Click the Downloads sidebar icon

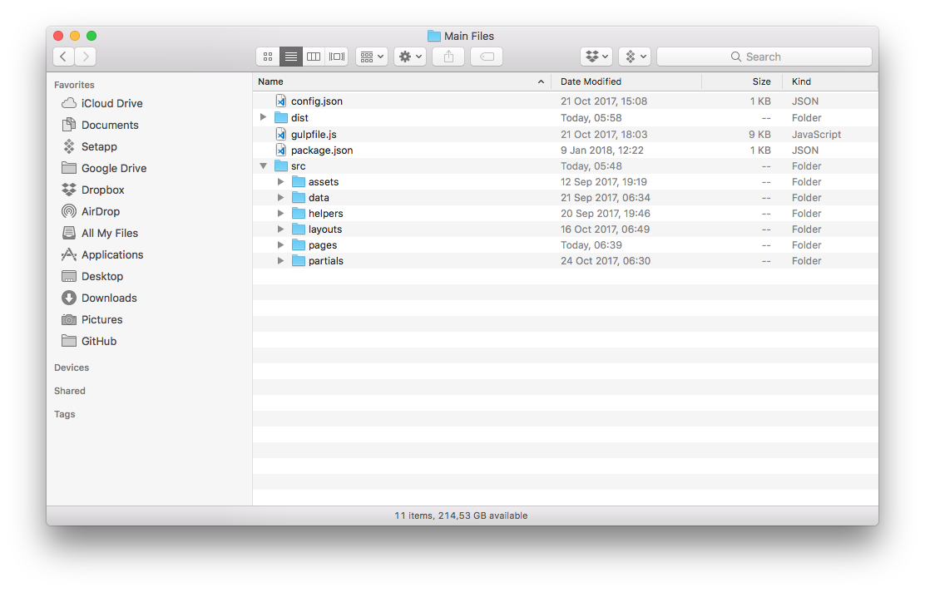click(x=69, y=298)
